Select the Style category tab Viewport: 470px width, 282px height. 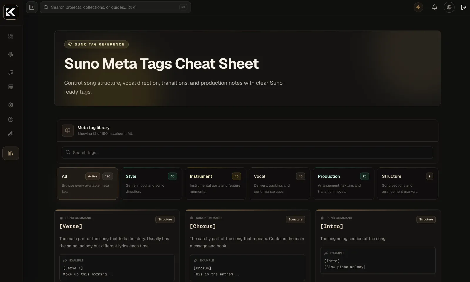(x=152, y=183)
